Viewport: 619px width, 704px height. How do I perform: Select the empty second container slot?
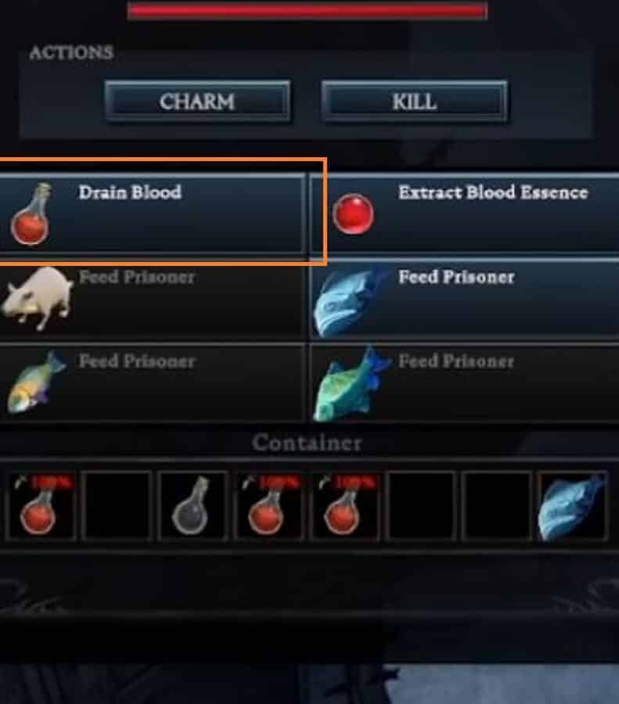[117, 505]
